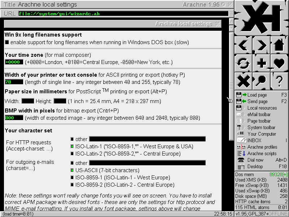Open Arachne profiles link
Screen dimensions: 289x217
[x=262, y=147]
